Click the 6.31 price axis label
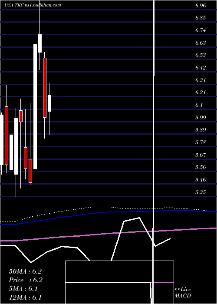Screen dimensions: 217x304 click(x=201, y=80)
